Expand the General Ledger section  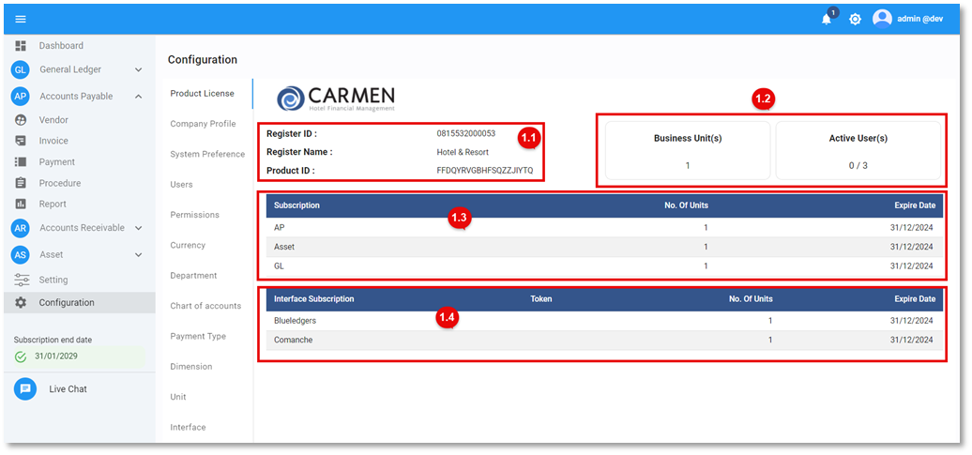(138, 69)
